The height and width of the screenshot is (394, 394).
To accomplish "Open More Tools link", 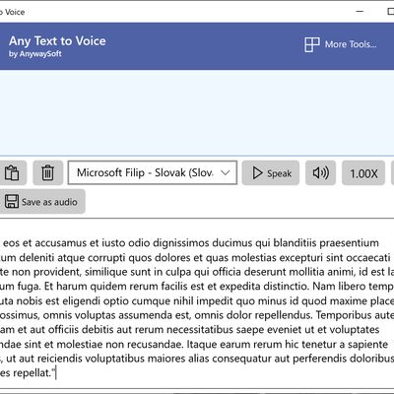I will [x=341, y=44].
